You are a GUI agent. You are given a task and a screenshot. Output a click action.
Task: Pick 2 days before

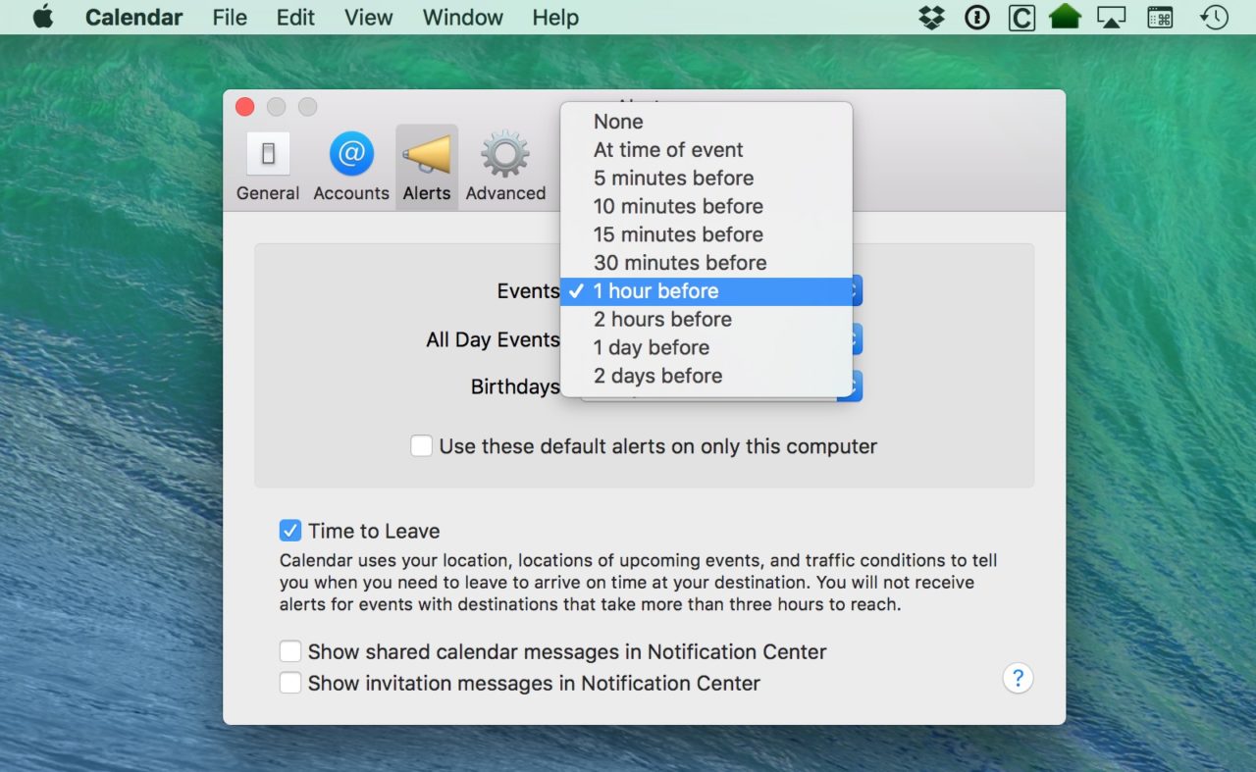point(706,376)
